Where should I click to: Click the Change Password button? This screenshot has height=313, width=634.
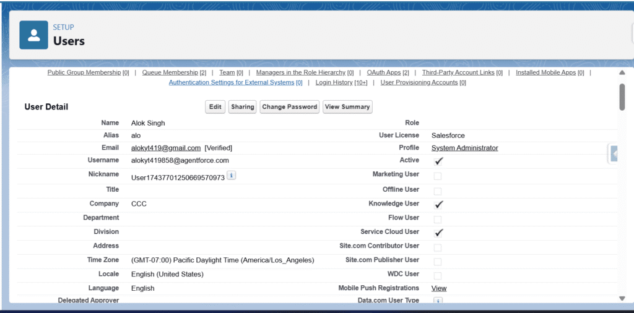tap(289, 107)
